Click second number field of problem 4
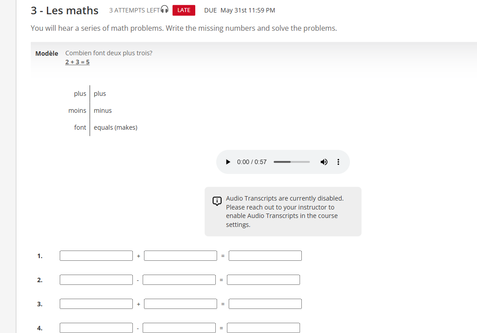The image size is (477, 333). point(179,328)
